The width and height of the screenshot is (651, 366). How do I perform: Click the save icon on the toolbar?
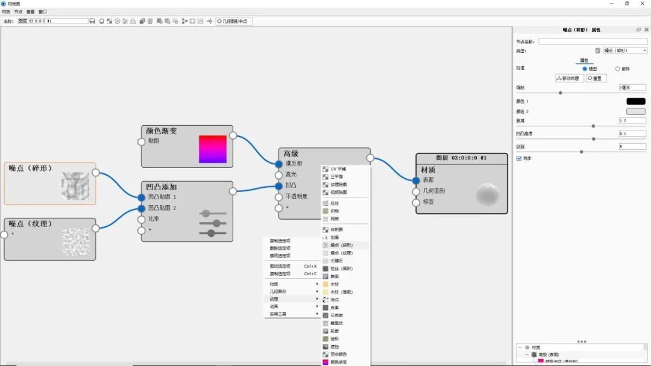point(92,20)
